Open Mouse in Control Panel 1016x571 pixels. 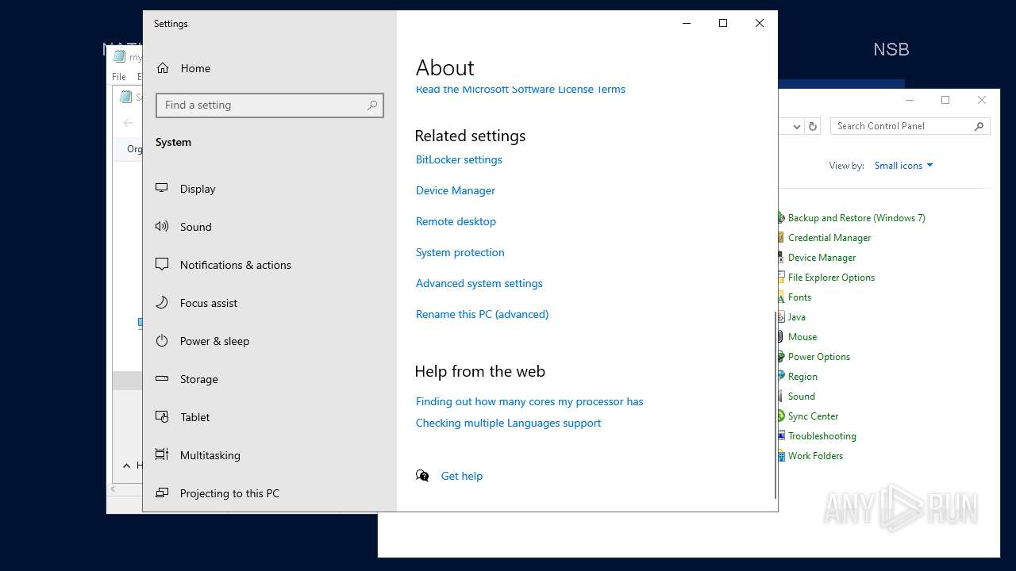[x=802, y=337]
